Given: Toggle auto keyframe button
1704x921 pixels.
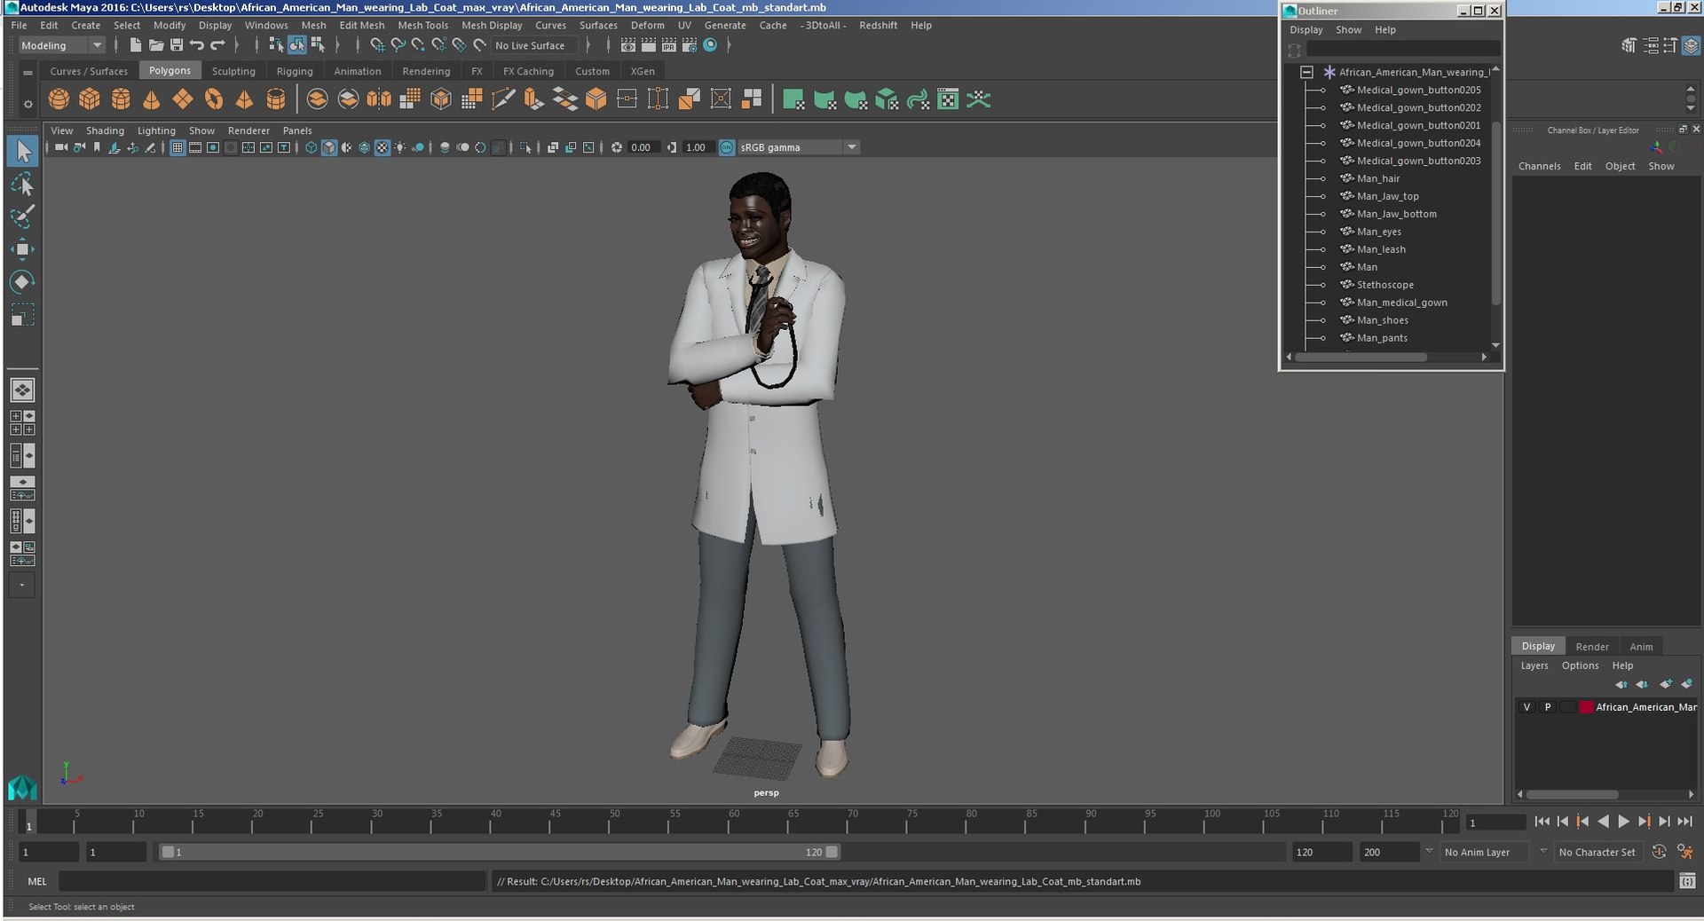Looking at the screenshot, I should coord(1659,852).
